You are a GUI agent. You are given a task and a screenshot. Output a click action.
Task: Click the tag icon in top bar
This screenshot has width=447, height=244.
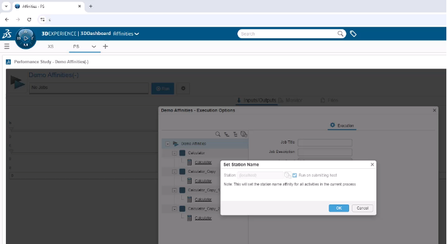(x=353, y=34)
